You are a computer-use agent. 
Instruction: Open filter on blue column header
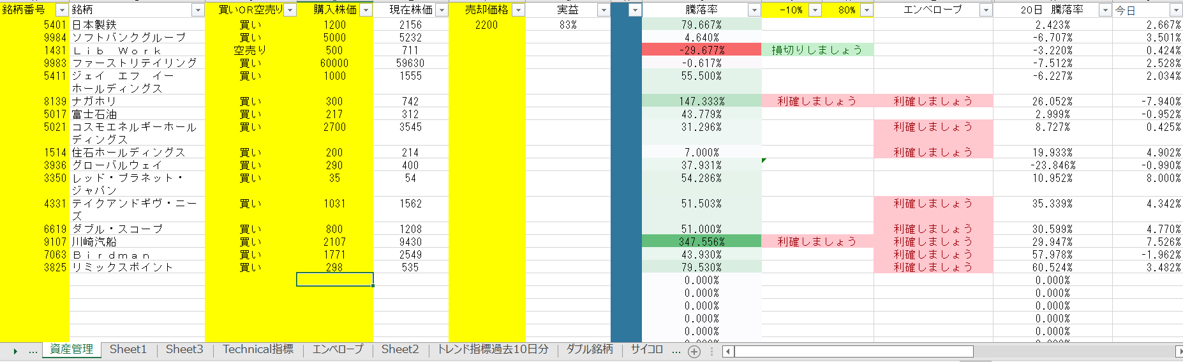click(634, 10)
